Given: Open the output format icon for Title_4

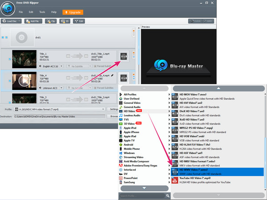Looking at the screenshot, I should (x=124, y=78).
